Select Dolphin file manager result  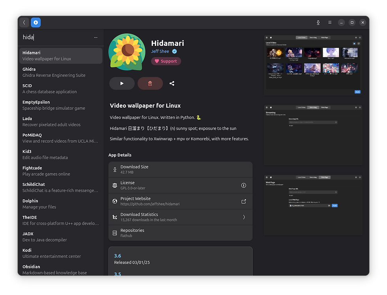pos(61,204)
